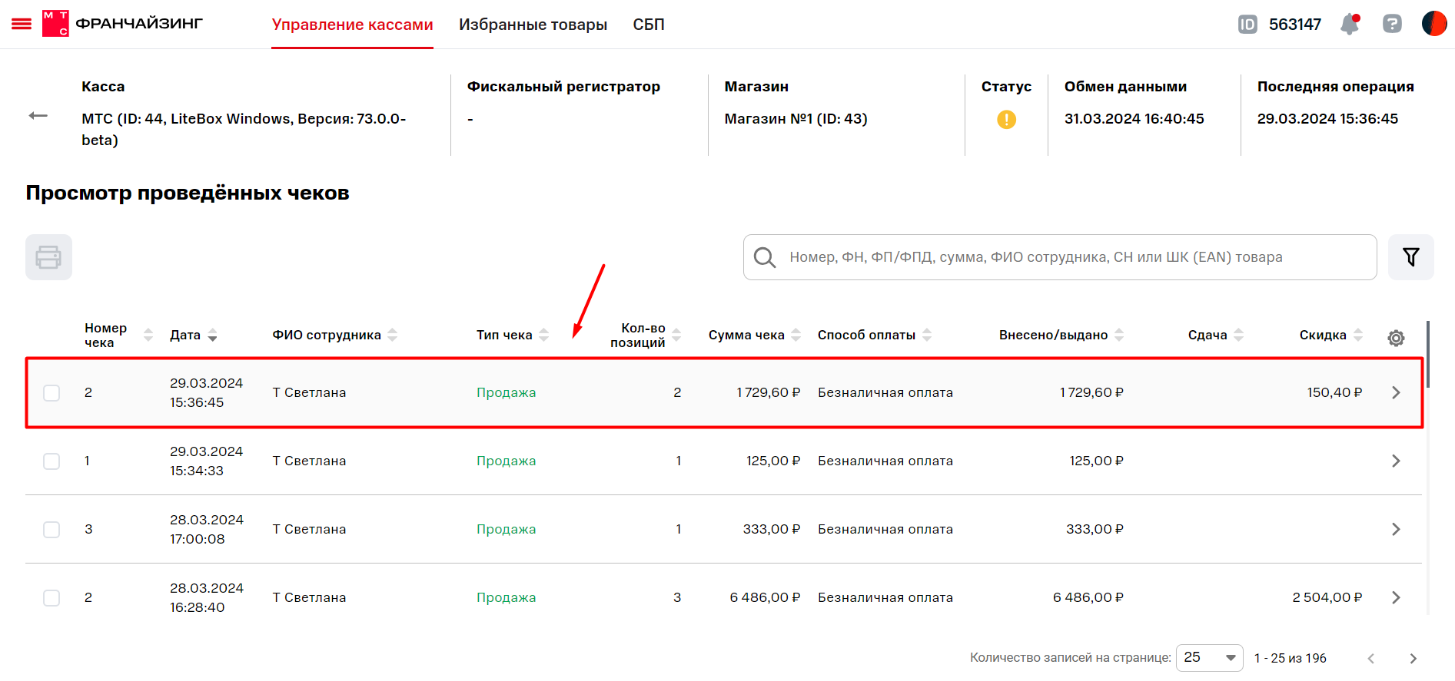
Task: Click the yellow status warning icon
Action: [1006, 119]
